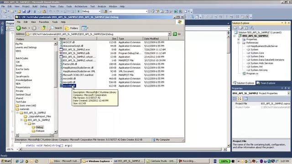Image resolution: width=292 pixels, height=164 pixels.
Task: Open Explorer's Help menu
Action: click(x=63, y=22)
